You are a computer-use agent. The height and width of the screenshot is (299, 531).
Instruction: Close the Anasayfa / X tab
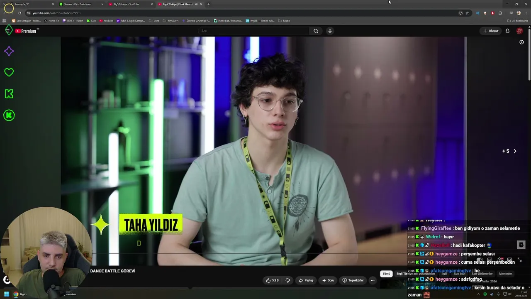coord(53,4)
